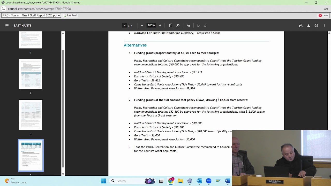
Task: Open the annotate draw tool
Action: tap(189, 25)
